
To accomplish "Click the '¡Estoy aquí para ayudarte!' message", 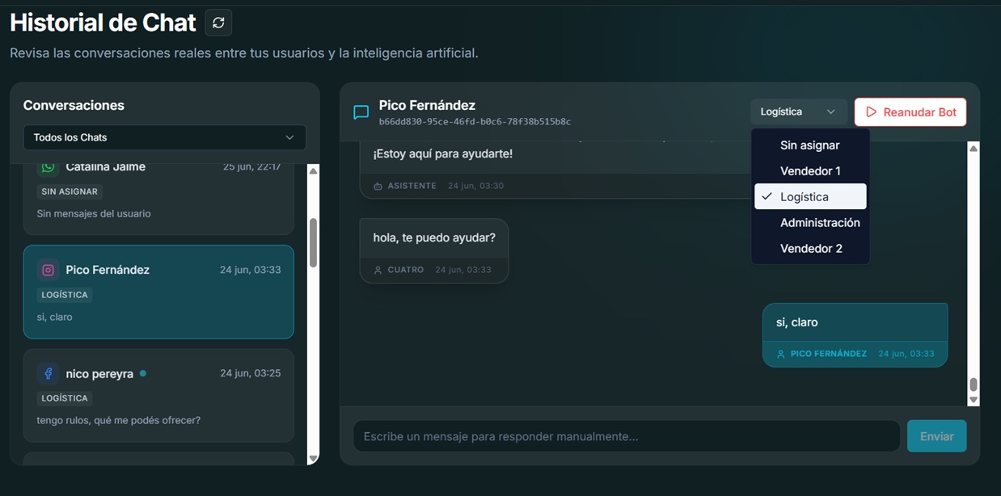I will coord(443,153).
